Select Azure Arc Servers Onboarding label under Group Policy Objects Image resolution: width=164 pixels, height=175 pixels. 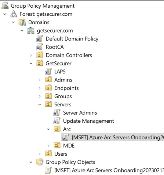point(109,170)
